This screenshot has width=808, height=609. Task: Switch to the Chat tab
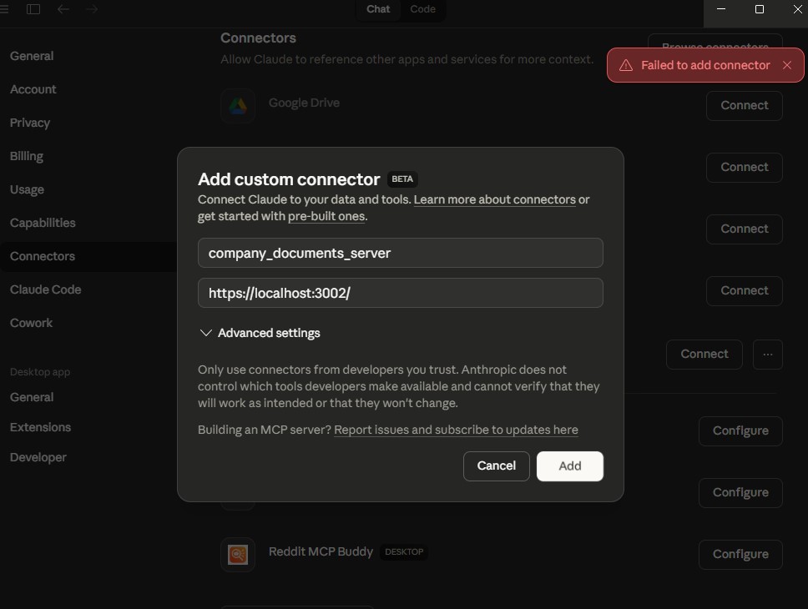click(x=378, y=9)
